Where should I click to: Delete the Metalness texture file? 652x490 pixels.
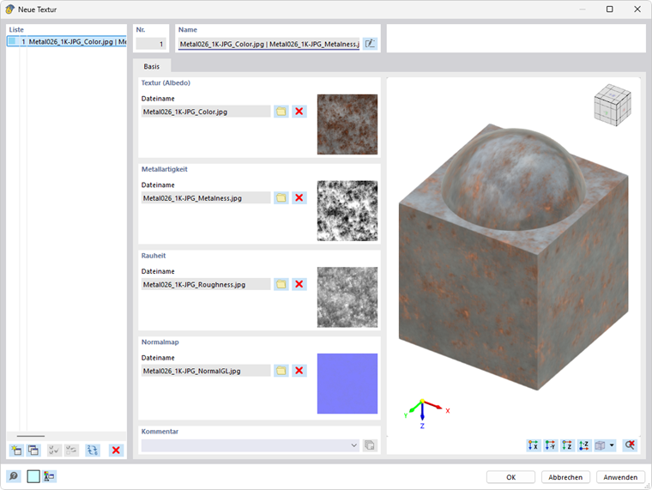point(299,198)
